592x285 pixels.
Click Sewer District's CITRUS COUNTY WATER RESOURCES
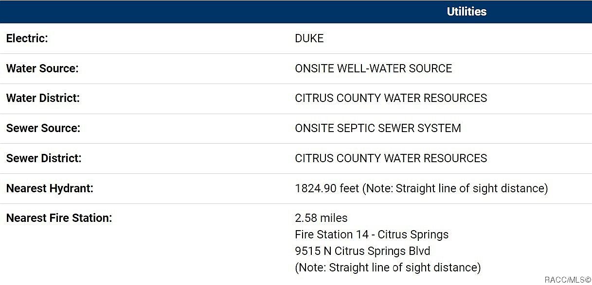[x=391, y=158]
